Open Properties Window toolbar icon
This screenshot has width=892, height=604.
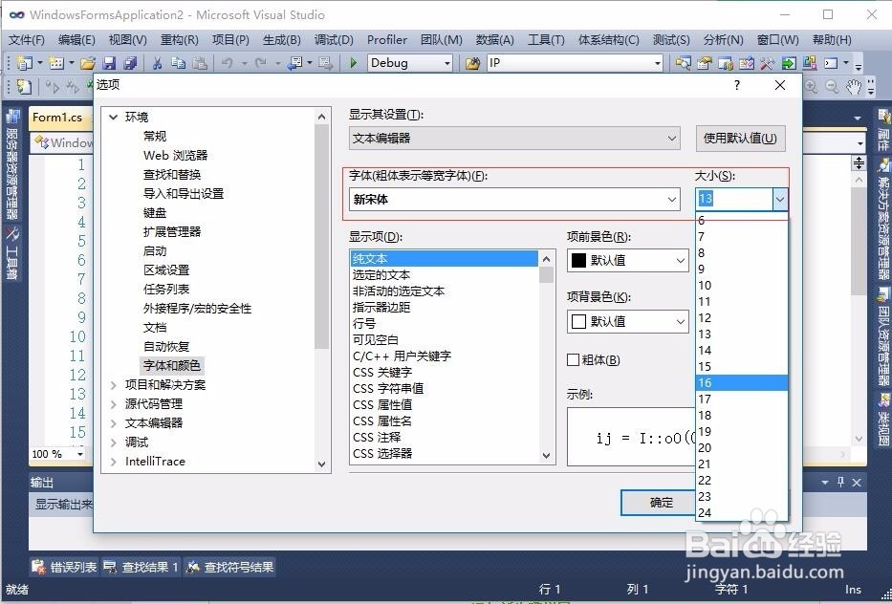[x=705, y=63]
